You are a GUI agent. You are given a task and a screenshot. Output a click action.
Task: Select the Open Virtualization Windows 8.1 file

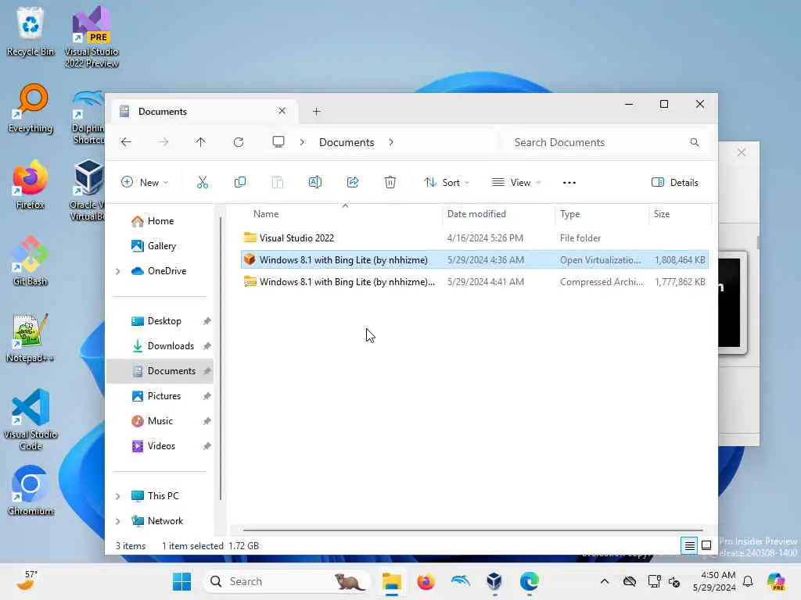pos(475,259)
